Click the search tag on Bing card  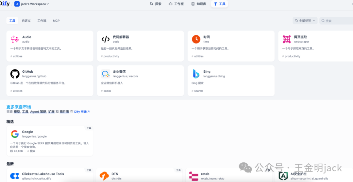[x=197, y=91]
